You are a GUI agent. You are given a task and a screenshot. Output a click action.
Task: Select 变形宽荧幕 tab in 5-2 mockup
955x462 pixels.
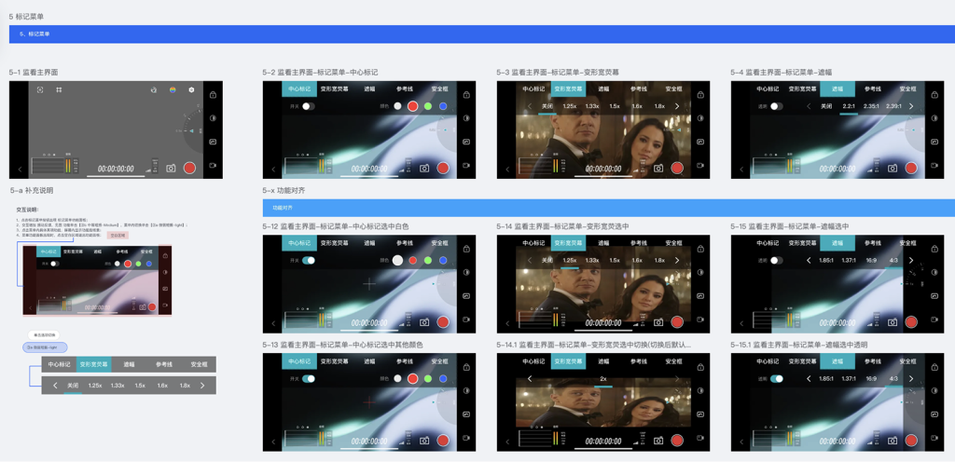[334, 88]
